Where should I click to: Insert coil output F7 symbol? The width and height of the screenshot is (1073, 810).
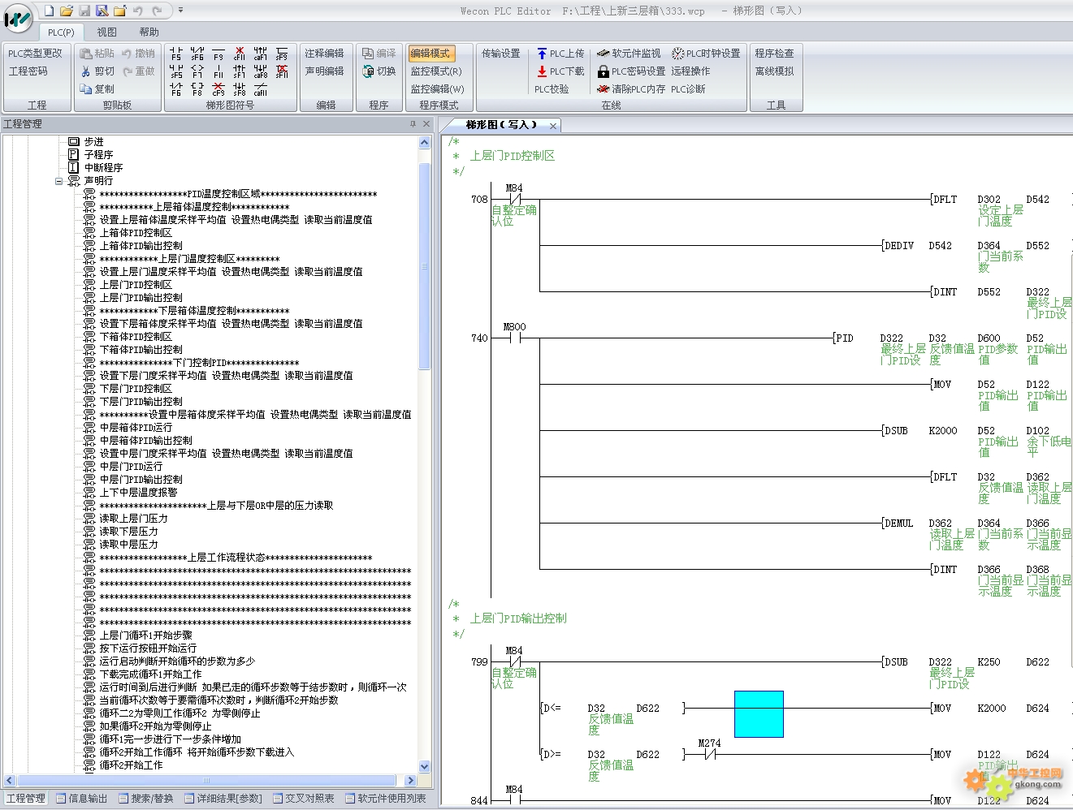pyautogui.click(x=197, y=71)
